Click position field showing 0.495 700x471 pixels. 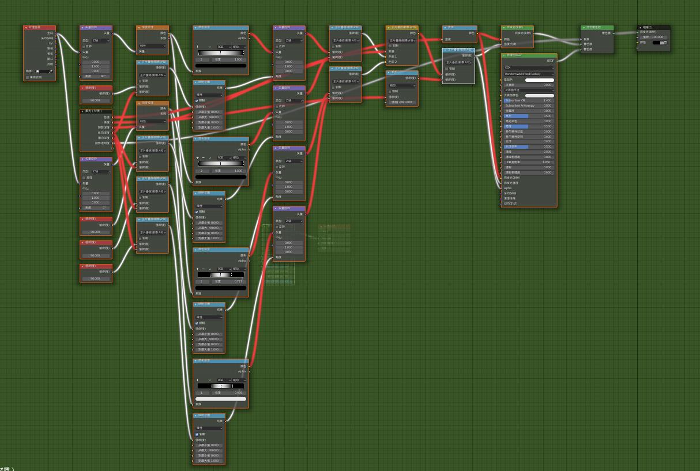tap(229, 393)
